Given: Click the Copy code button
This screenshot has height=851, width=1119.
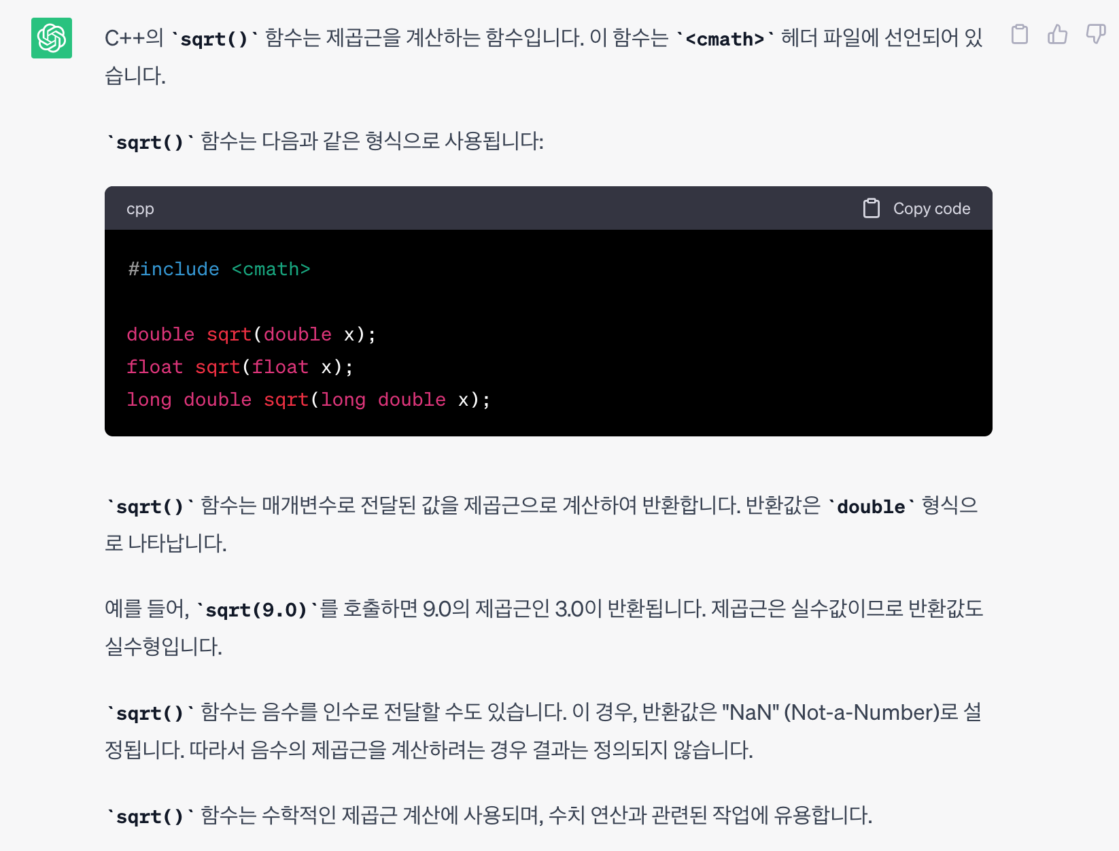Looking at the screenshot, I should 916,209.
